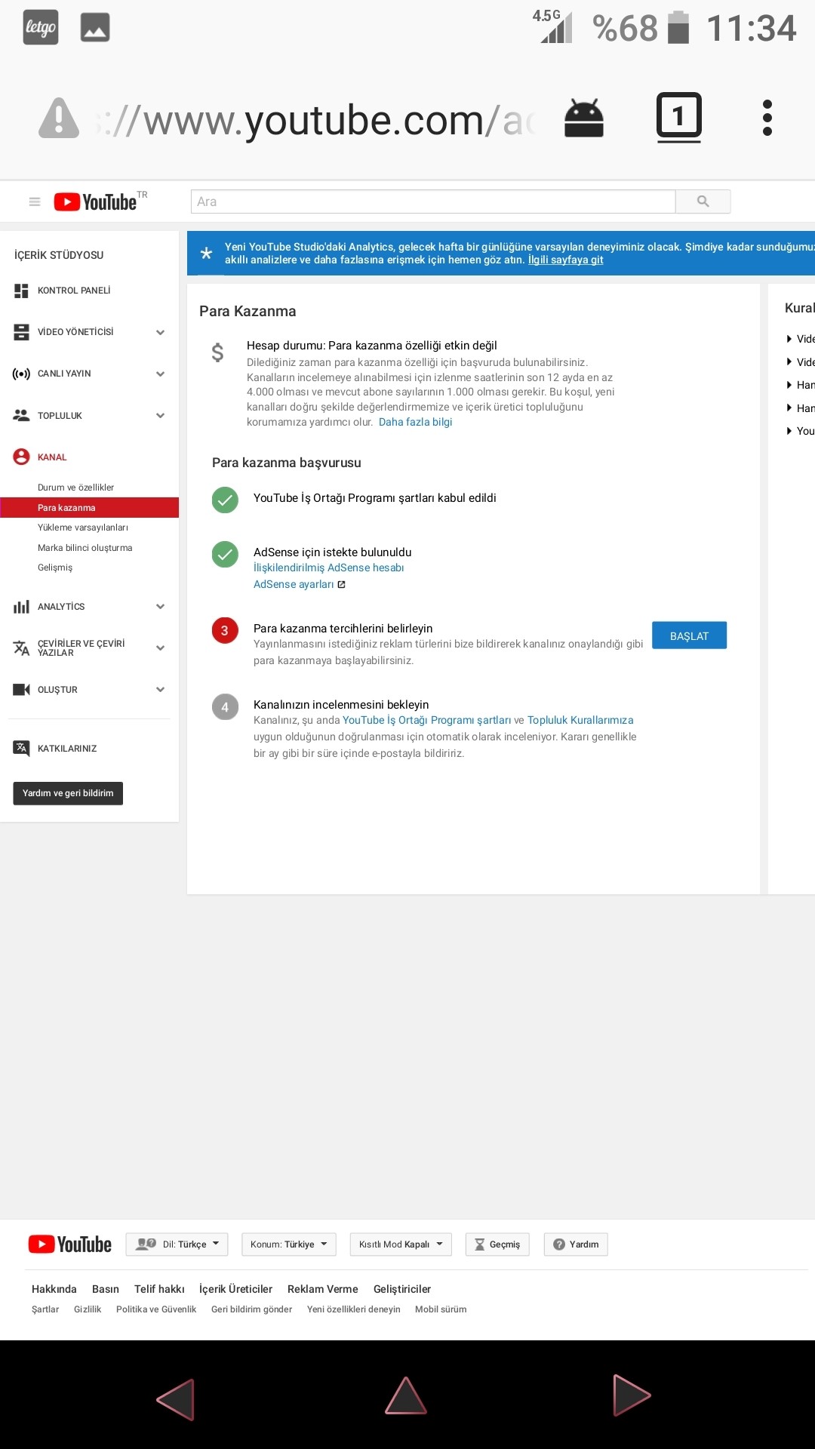Click the blue BAŞLAT button
The width and height of the screenshot is (815, 1449).
pos(689,635)
